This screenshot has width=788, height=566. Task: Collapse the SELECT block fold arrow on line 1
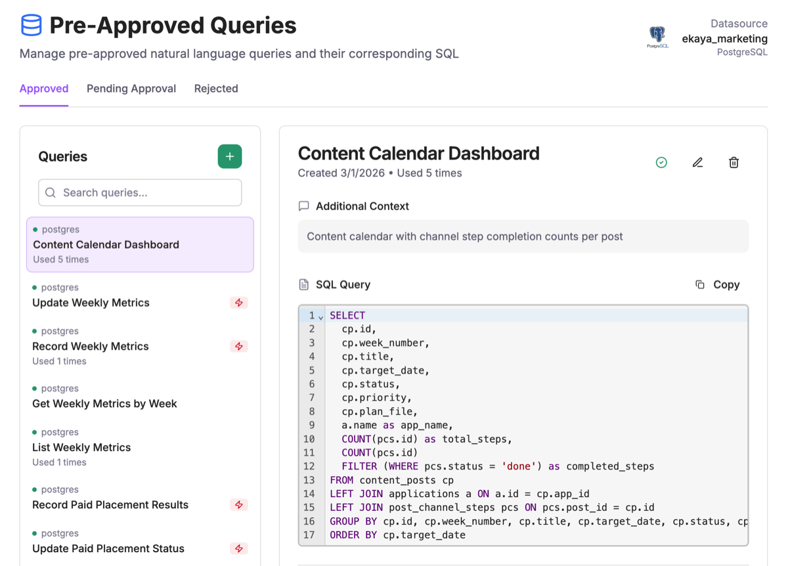320,316
